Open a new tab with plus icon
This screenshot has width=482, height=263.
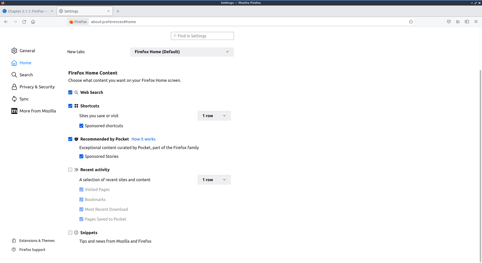tap(118, 11)
